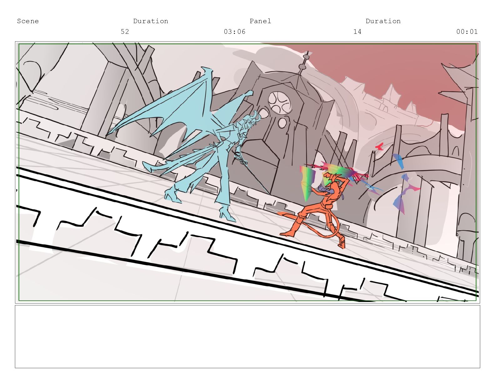Click the Panel label text
This screenshot has height=383, width=495.
tap(260, 21)
